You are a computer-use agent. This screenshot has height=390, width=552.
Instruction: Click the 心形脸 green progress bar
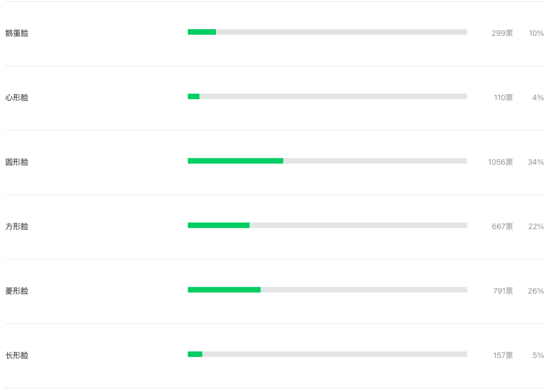pos(194,97)
